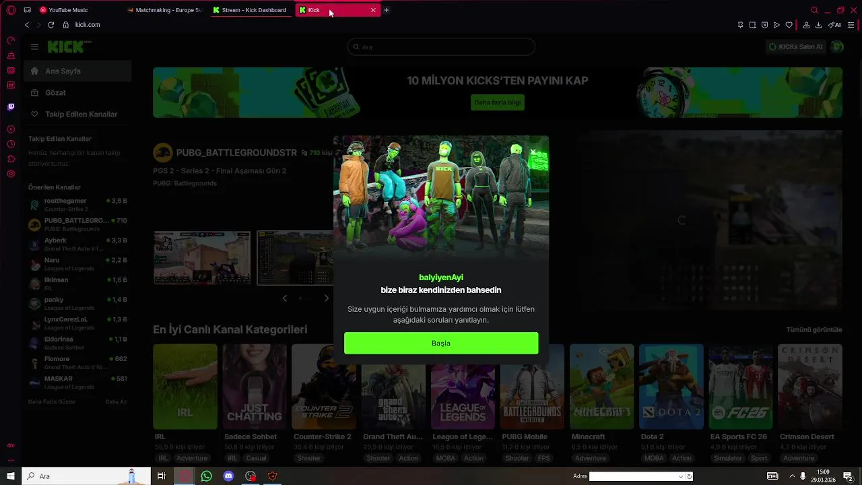Open the AI assistant toolbar button

(x=834, y=25)
